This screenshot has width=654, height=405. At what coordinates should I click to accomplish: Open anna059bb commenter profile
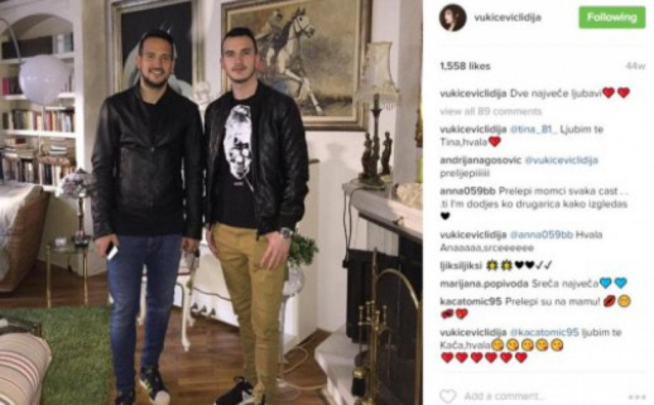point(467,192)
